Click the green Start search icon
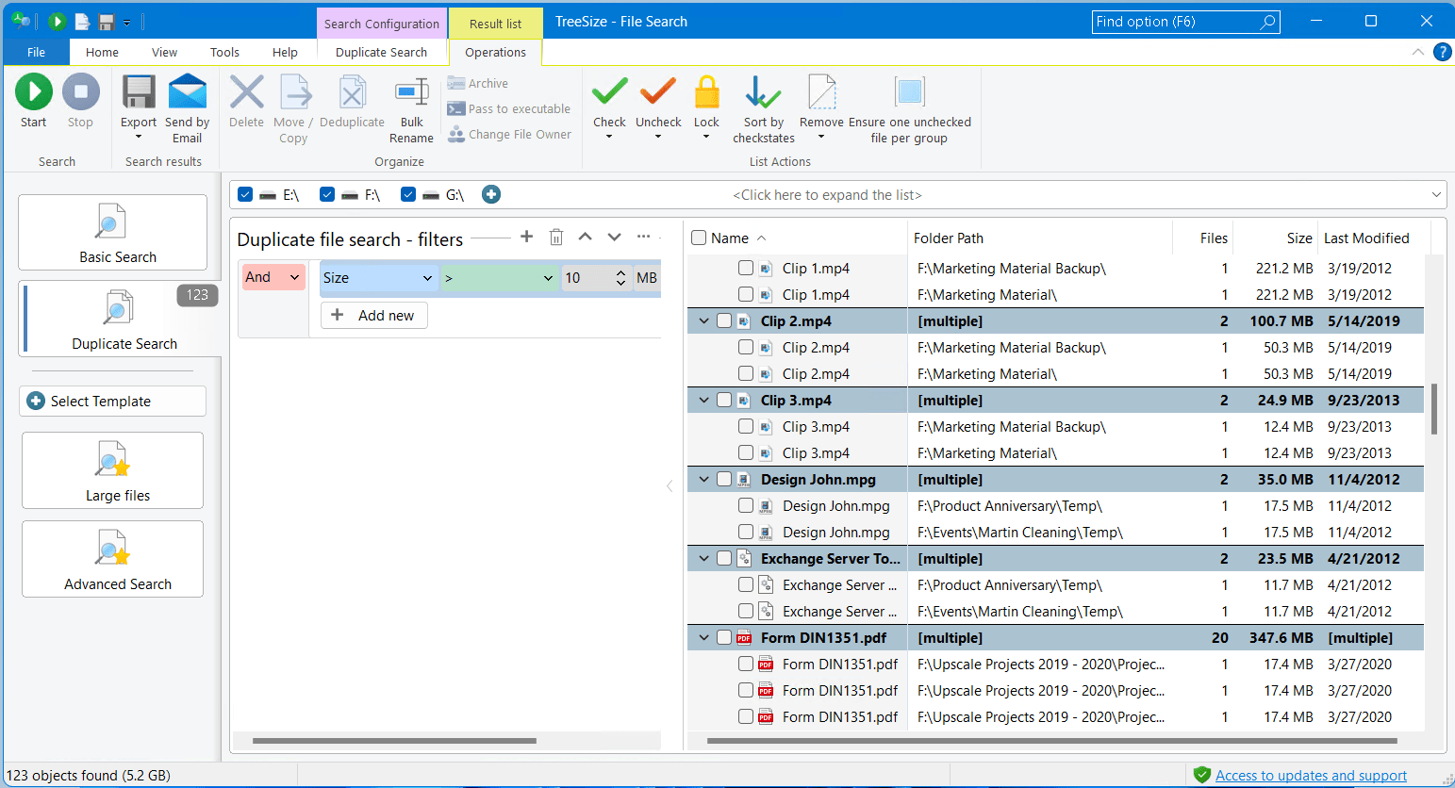1455x788 pixels. point(34,92)
